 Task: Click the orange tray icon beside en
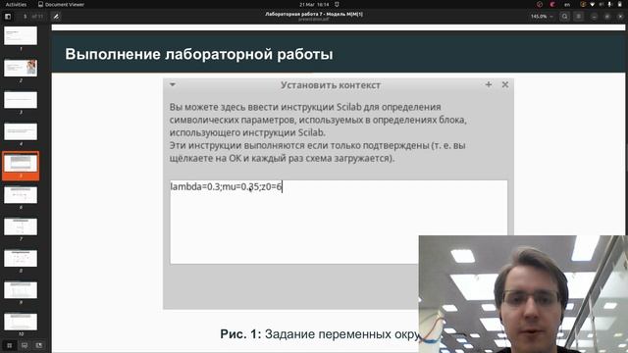(x=583, y=4)
